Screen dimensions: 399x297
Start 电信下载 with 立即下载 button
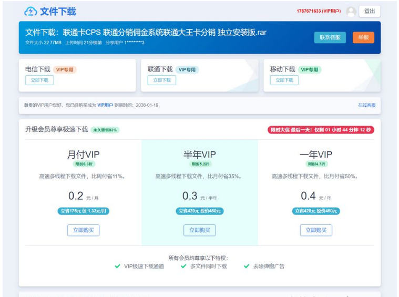coord(39,80)
